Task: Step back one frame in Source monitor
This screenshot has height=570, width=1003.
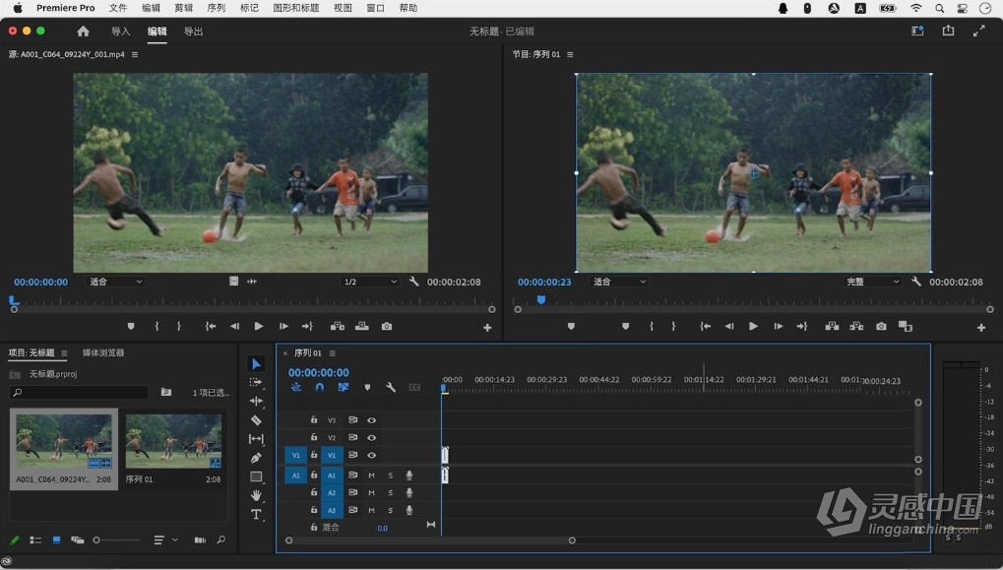Action: [x=234, y=326]
